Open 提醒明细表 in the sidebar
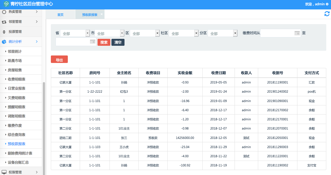Screen dimensions: 331x175 [16, 107]
